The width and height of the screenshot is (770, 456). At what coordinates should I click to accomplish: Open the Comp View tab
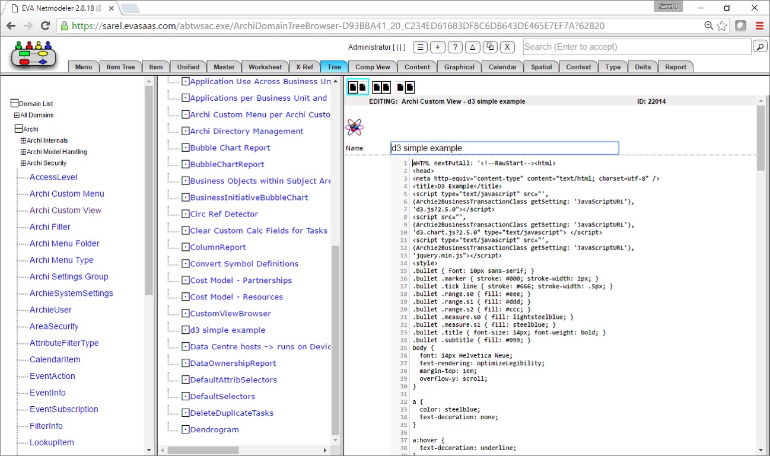tap(373, 67)
